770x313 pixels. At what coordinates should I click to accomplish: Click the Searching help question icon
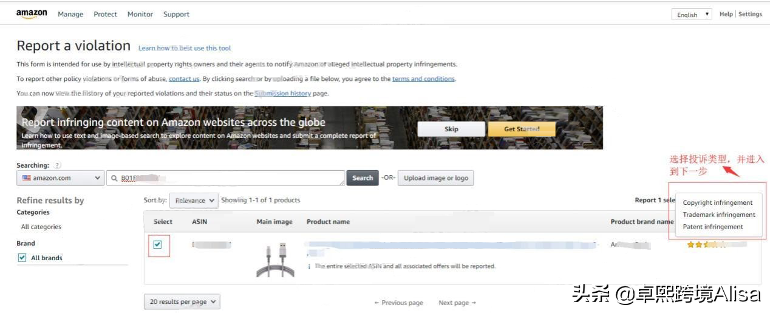coord(57,165)
